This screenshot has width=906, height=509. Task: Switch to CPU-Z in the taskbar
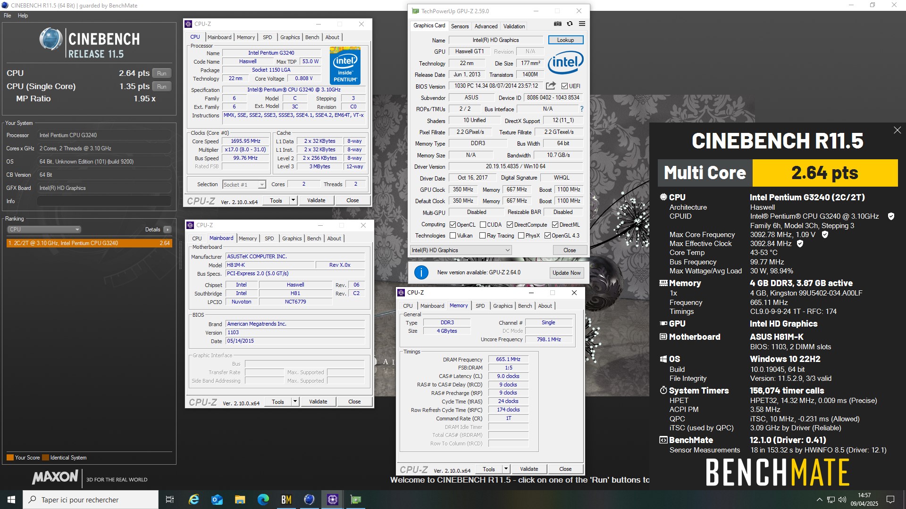333,500
